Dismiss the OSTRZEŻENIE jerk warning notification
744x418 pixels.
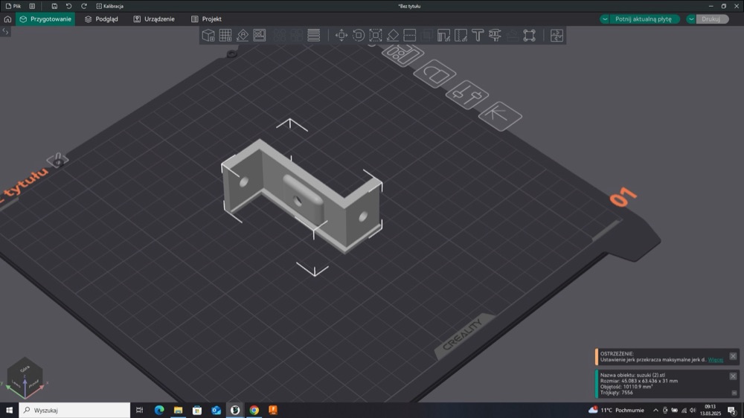pyautogui.click(x=733, y=356)
